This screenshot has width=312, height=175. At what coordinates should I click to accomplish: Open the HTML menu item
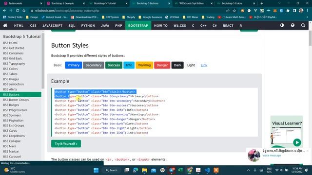tap(19, 26)
